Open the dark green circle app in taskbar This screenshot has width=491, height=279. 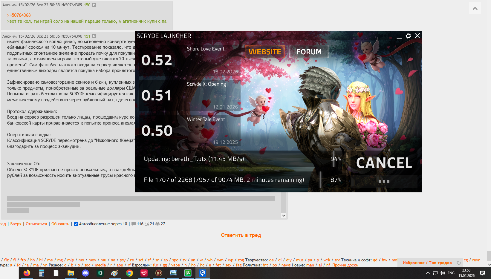coord(100,273)
